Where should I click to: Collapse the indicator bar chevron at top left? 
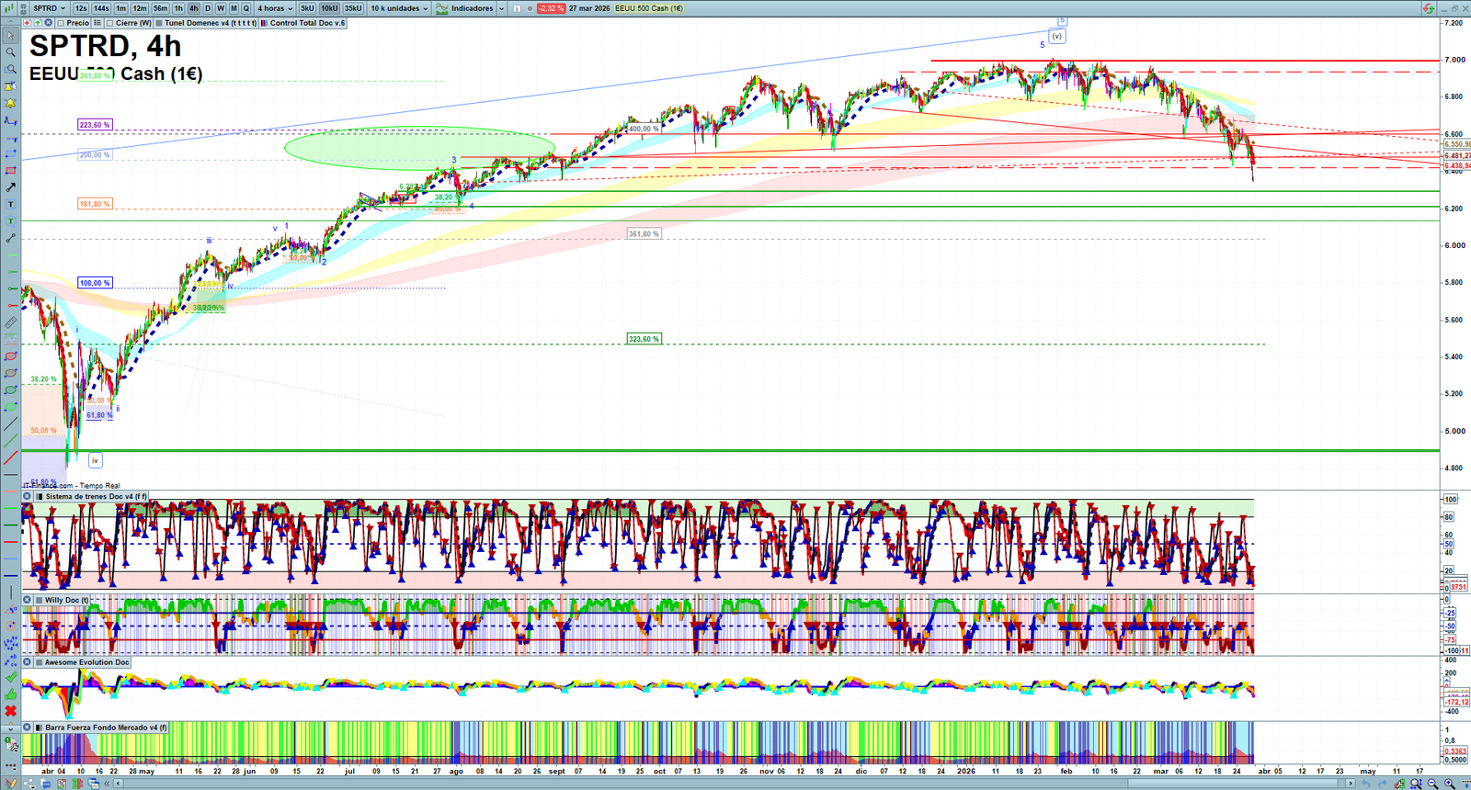10,22
